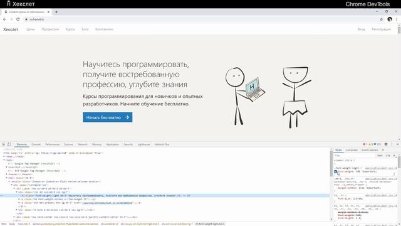401x226 pixels.
Task: Switch to the Console tab
Action: pyautogui.click(x=36, y=144)
